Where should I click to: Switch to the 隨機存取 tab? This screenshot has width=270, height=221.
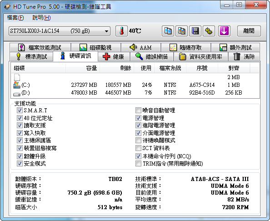[x=186, y=47]
